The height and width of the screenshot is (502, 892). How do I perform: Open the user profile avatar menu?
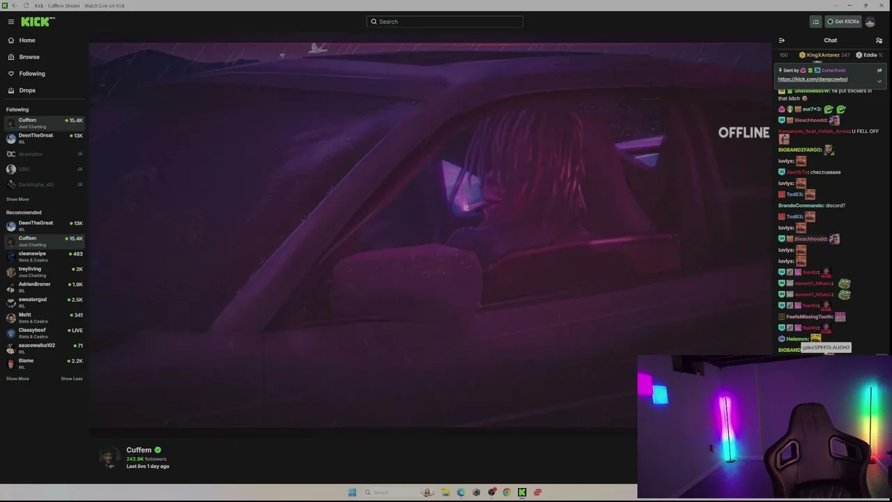tap(870, 22)
